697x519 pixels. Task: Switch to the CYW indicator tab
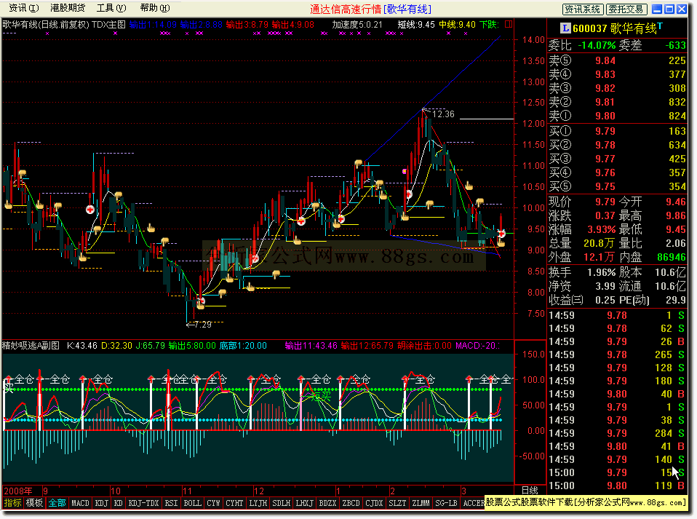(x=213, y=503)
